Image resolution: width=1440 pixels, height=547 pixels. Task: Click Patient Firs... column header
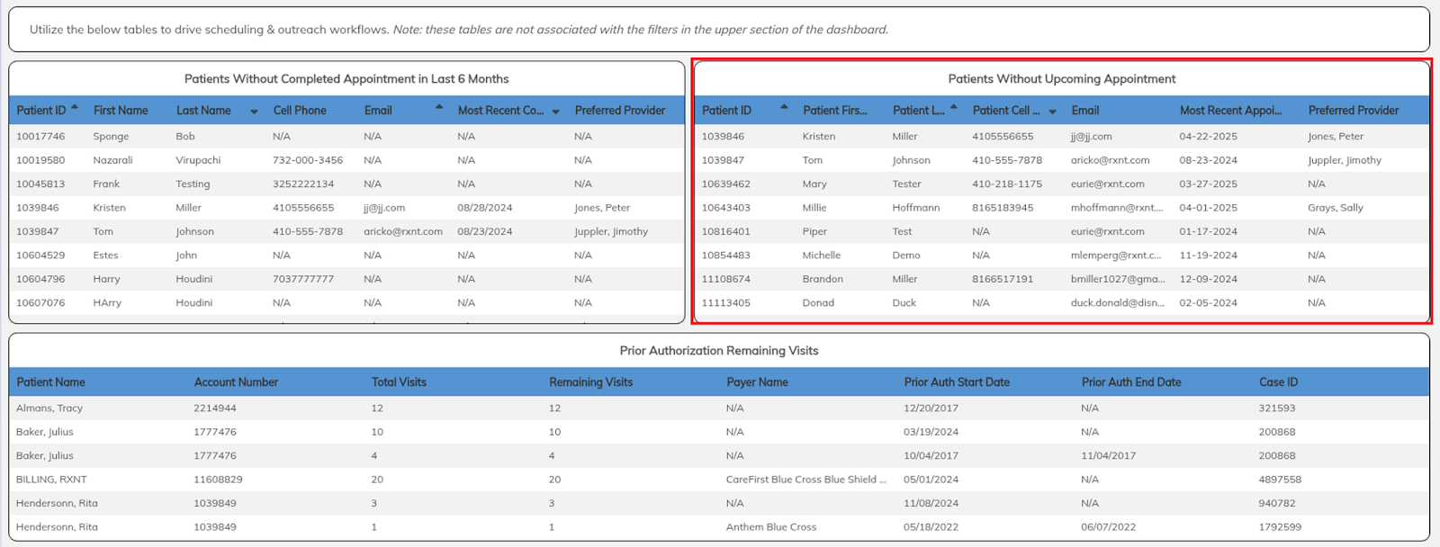coord(835,111)
